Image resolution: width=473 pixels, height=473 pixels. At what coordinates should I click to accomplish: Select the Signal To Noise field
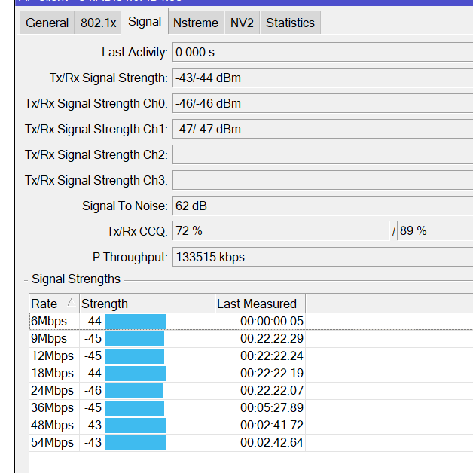point(322,206)
